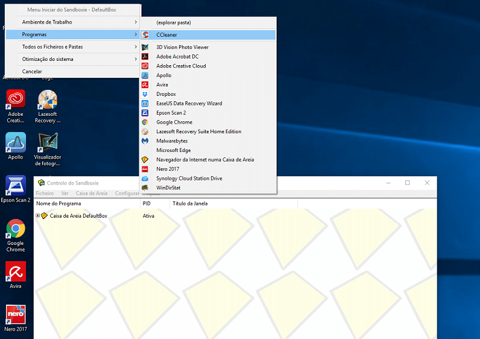Launch Malwarebytes from the submenu
Screen dimensions: 480x339
coord(208,141)
